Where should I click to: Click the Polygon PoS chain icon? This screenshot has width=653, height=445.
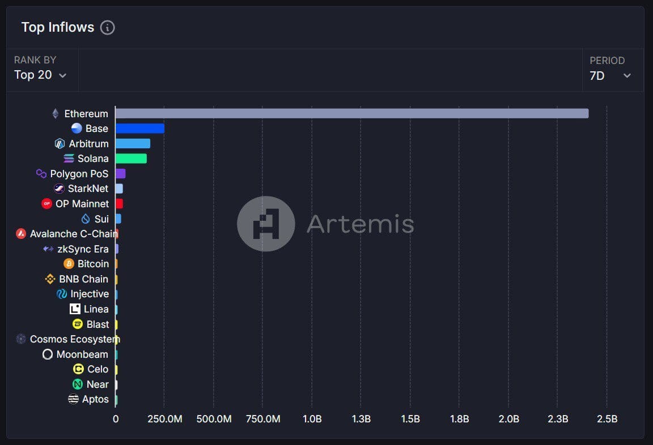41,173
